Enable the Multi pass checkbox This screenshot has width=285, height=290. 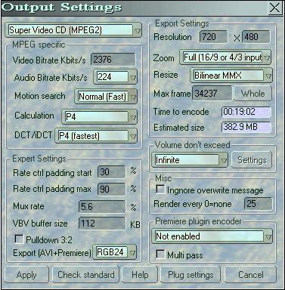(160, 255)
